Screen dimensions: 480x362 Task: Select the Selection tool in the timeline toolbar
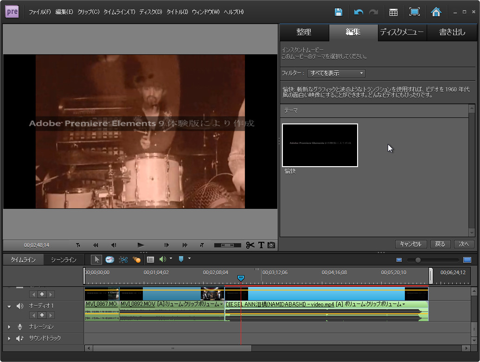pyautogui.click(x=97, y=259)
